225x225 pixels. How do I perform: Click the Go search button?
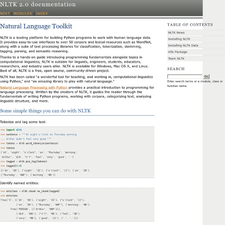[x=206, y=76]
